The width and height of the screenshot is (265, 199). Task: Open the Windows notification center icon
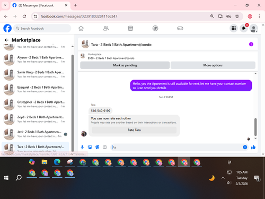click(x=257, y=178)
